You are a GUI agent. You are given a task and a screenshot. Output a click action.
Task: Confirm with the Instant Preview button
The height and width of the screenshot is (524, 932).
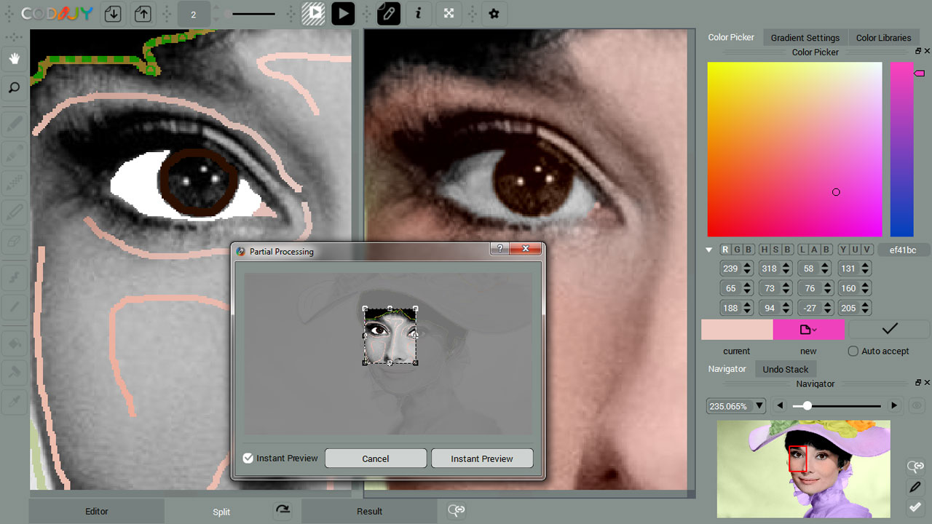[x=481, y=458]
